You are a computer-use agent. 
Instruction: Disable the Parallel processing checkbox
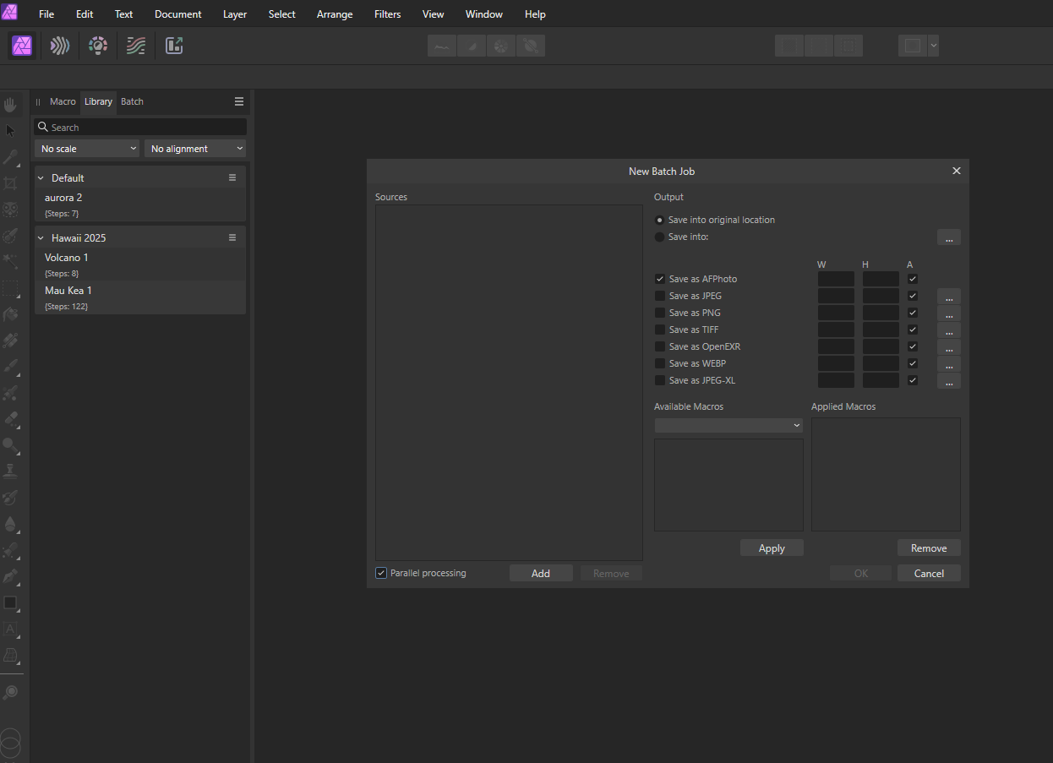[x=381, y=573]
